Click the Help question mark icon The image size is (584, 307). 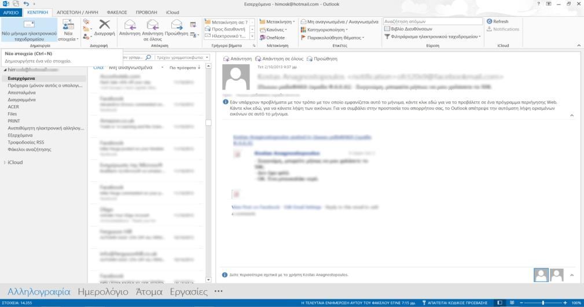(538, 3)
